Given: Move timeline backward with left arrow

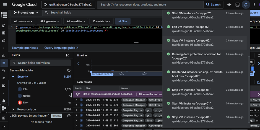Looking at the screenshot, I should click(x=79, y=64).
